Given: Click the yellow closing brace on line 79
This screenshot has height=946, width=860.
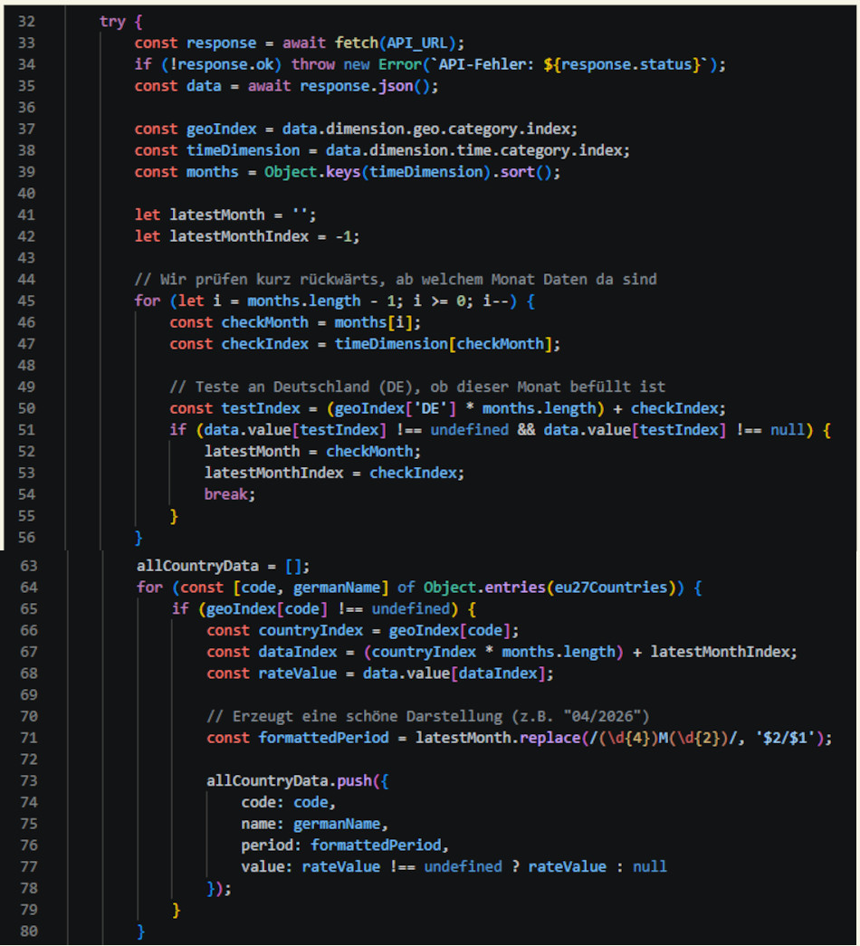Looking at the screenshot, I should point(177,910).
